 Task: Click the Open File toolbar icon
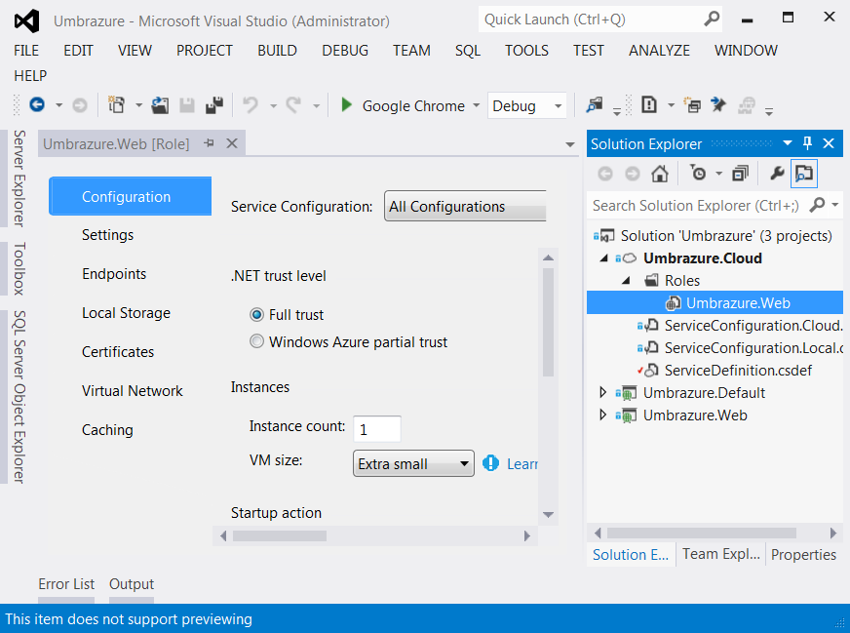point(161,105)
